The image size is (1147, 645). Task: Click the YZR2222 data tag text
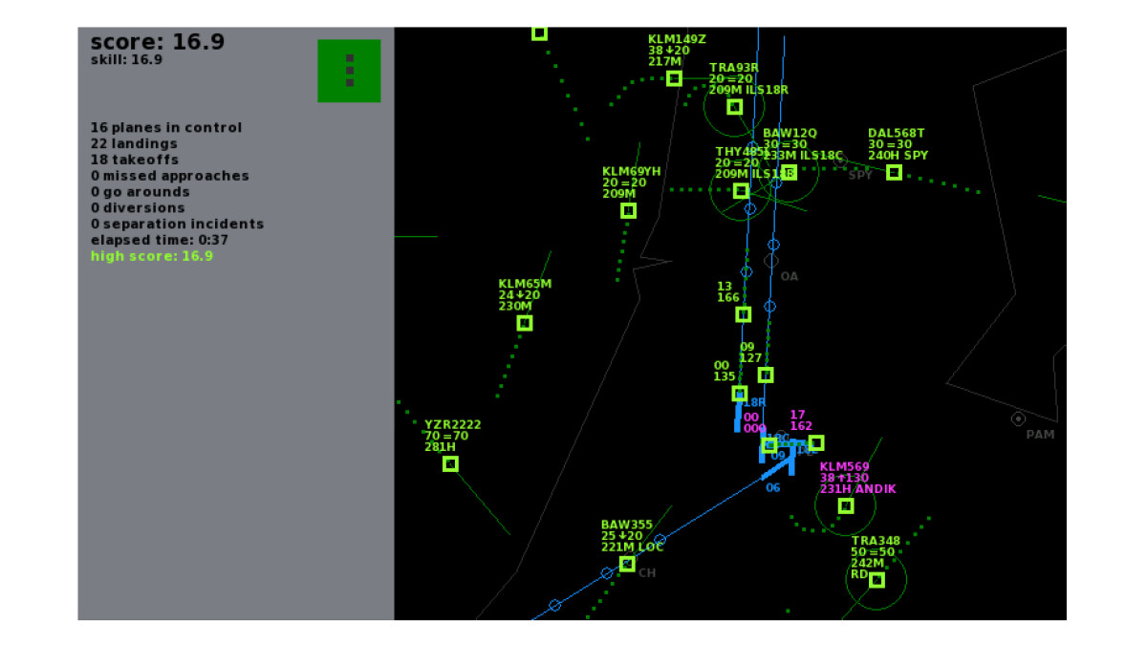tap(452, 436)
